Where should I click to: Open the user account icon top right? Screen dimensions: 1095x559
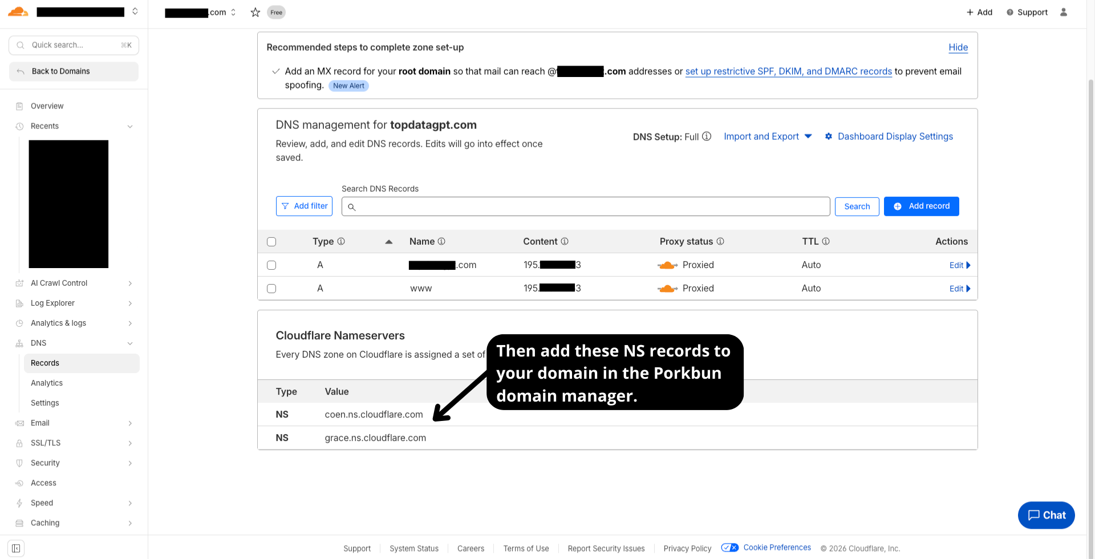click(x=1064, y=12)
